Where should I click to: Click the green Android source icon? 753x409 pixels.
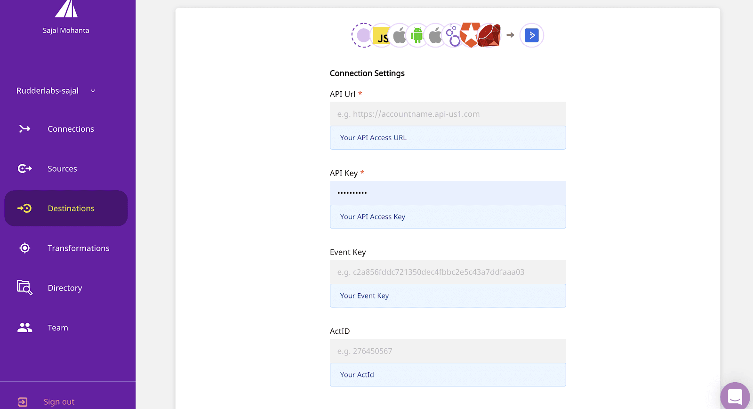tap(417, 36)
